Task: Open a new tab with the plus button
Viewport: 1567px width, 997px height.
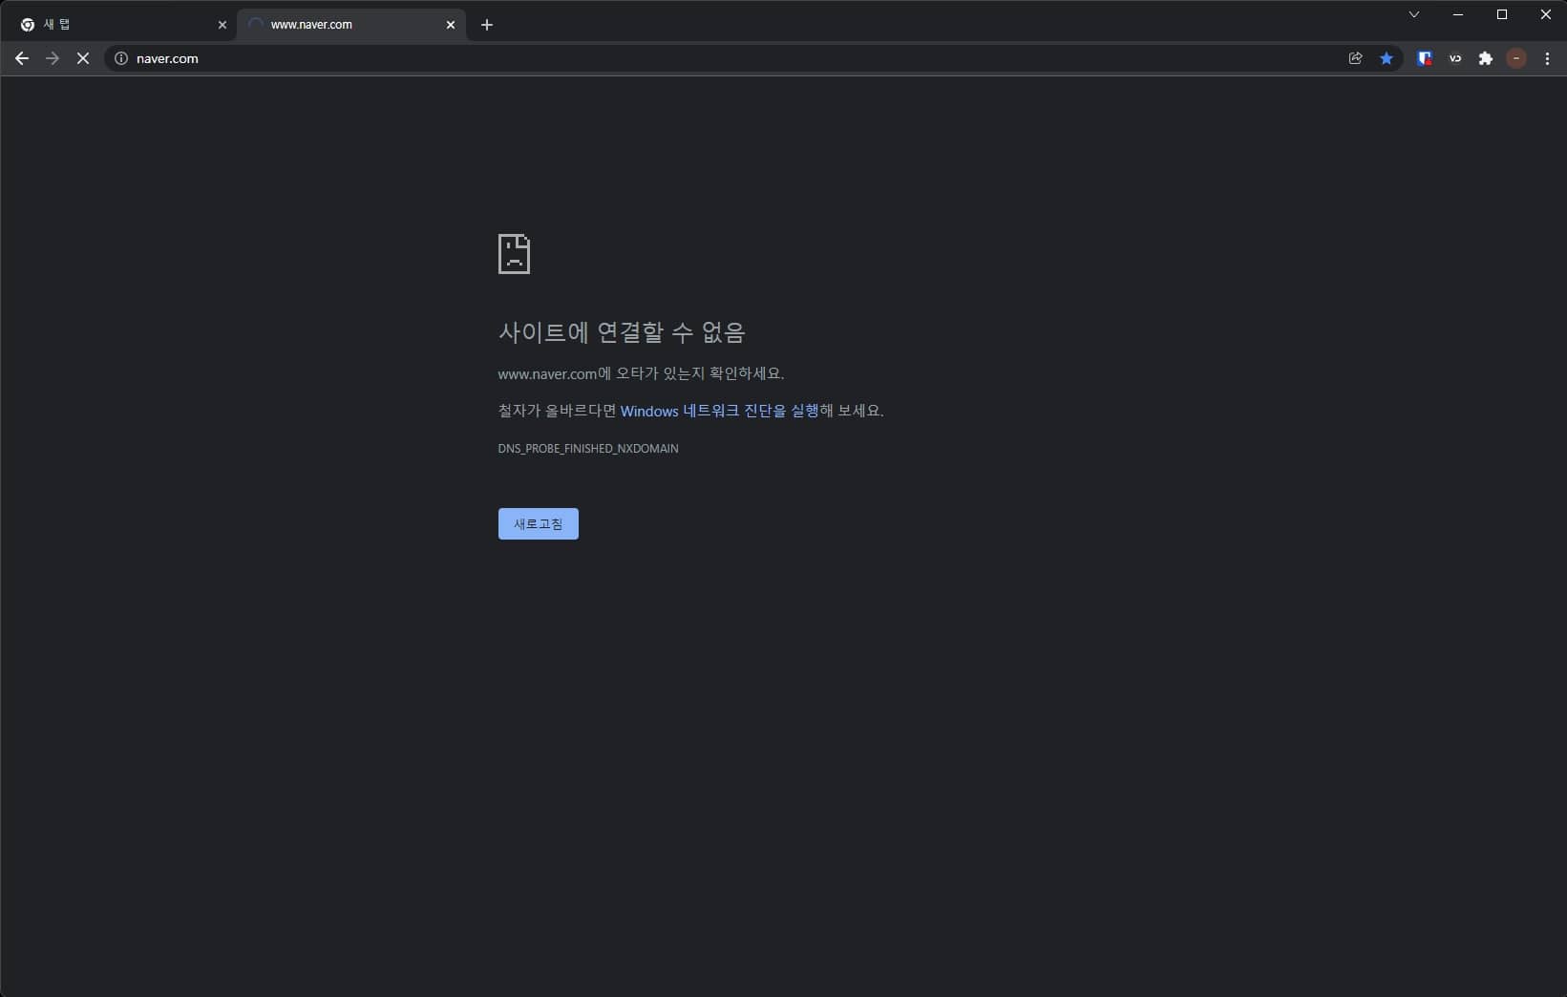Action: pos(487,25)
